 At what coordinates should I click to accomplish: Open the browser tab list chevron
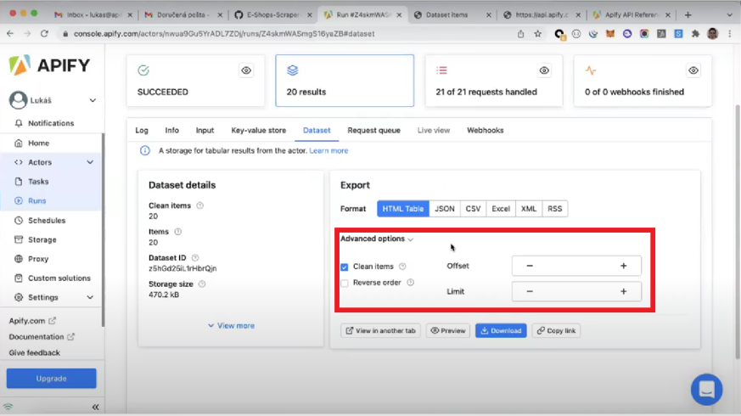730,14
